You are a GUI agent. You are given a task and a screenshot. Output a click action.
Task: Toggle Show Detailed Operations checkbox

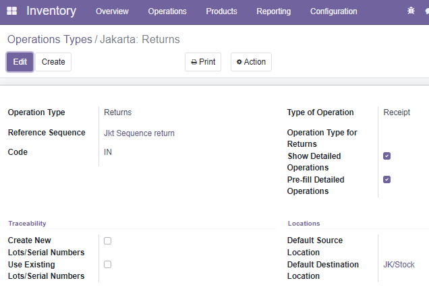[387, 156]
